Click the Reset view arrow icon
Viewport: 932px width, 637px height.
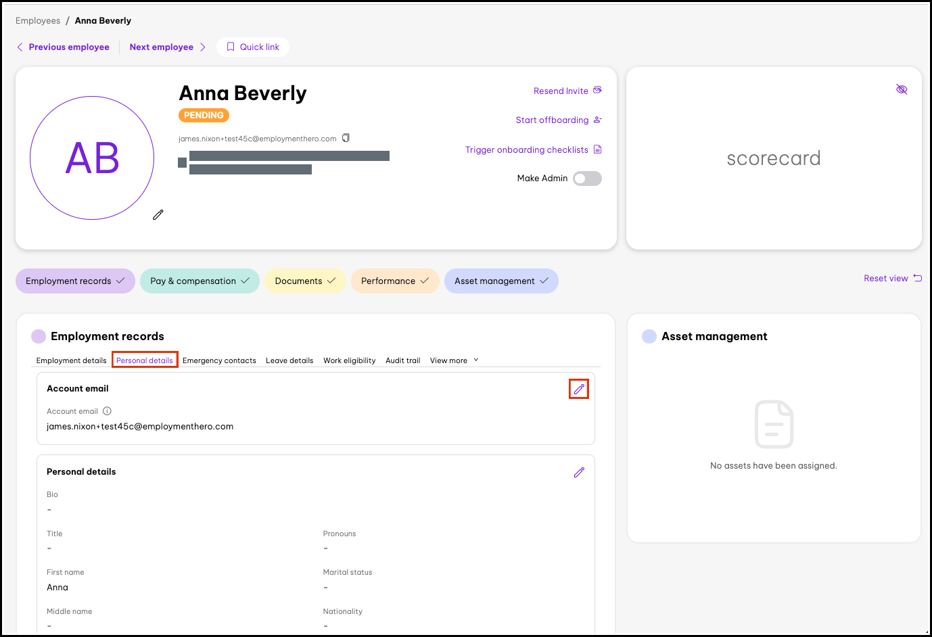(918, 278)
